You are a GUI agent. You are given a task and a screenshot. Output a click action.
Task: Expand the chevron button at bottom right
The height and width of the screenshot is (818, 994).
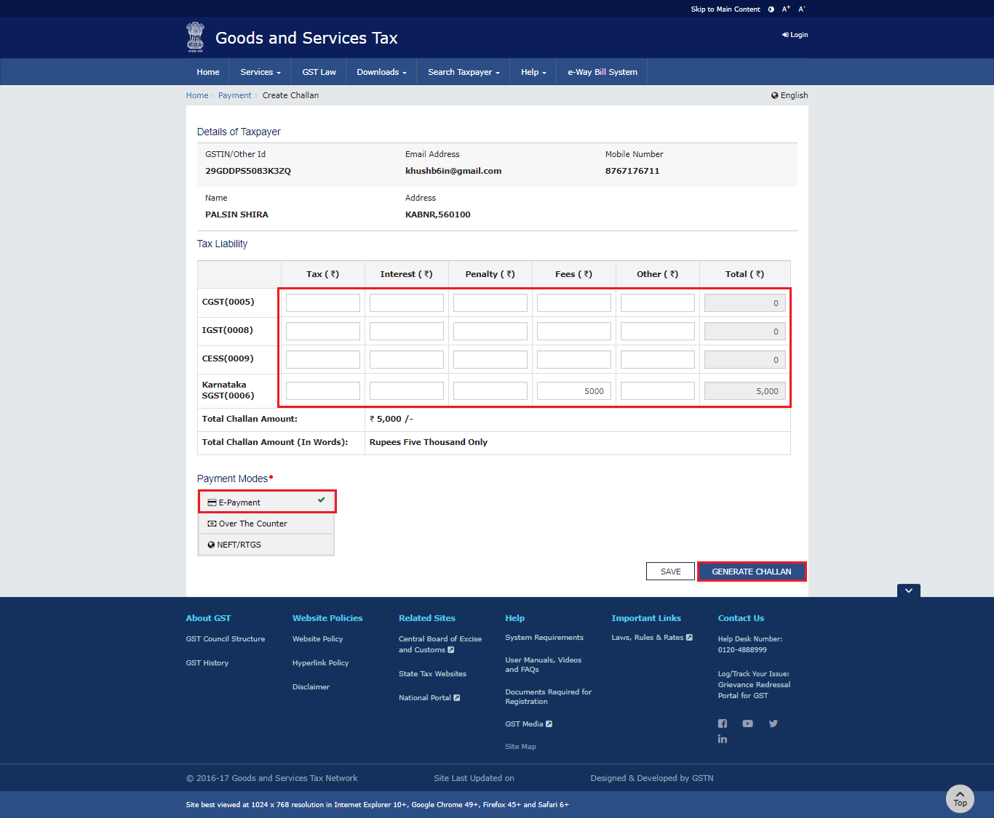(x=908, y=590)
